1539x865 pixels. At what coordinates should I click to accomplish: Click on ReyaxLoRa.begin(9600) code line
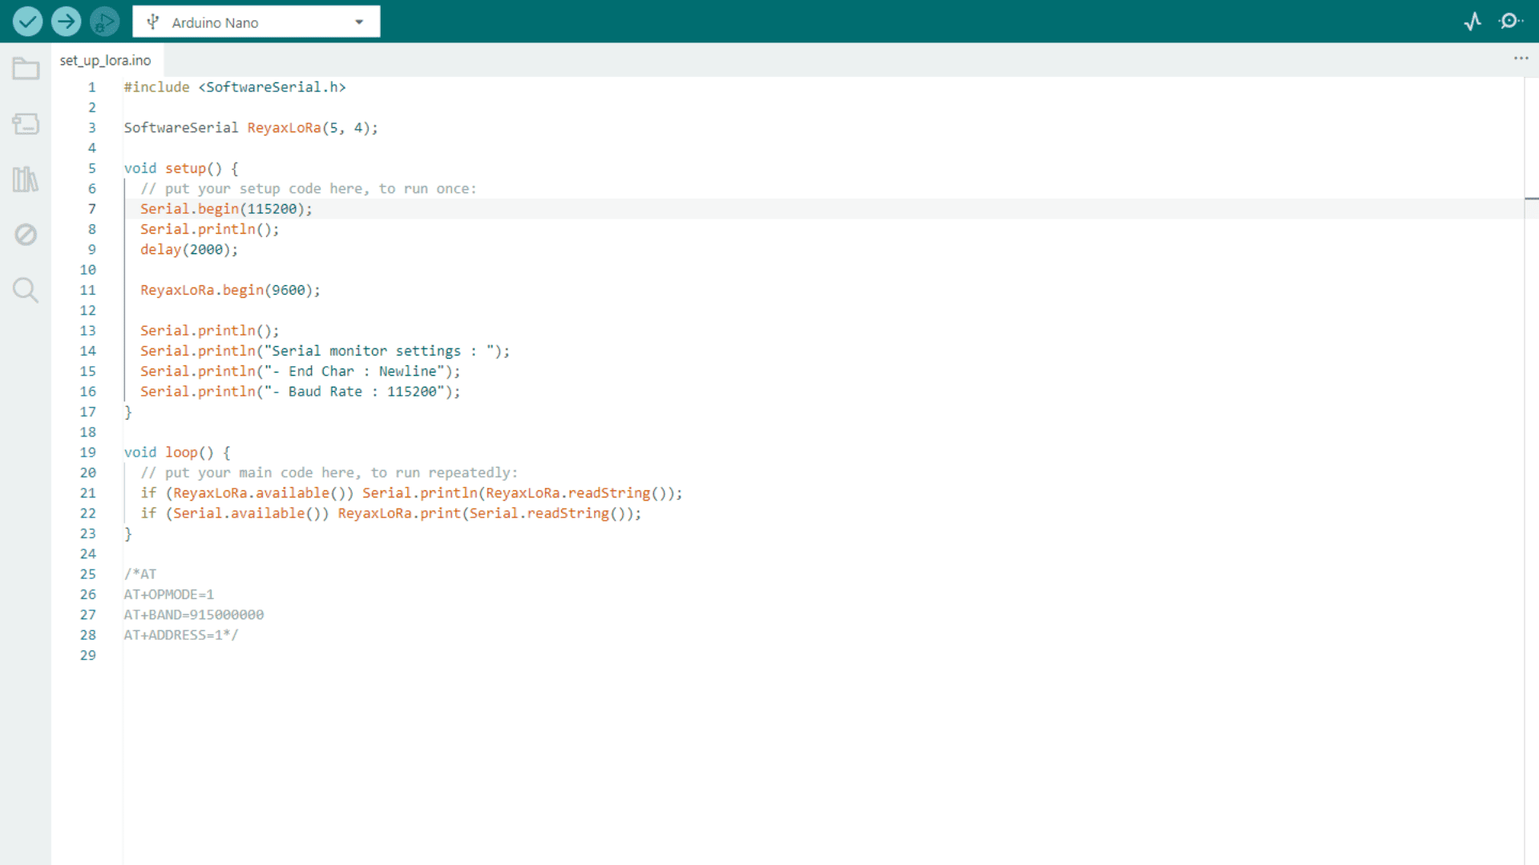click(230, 290)
